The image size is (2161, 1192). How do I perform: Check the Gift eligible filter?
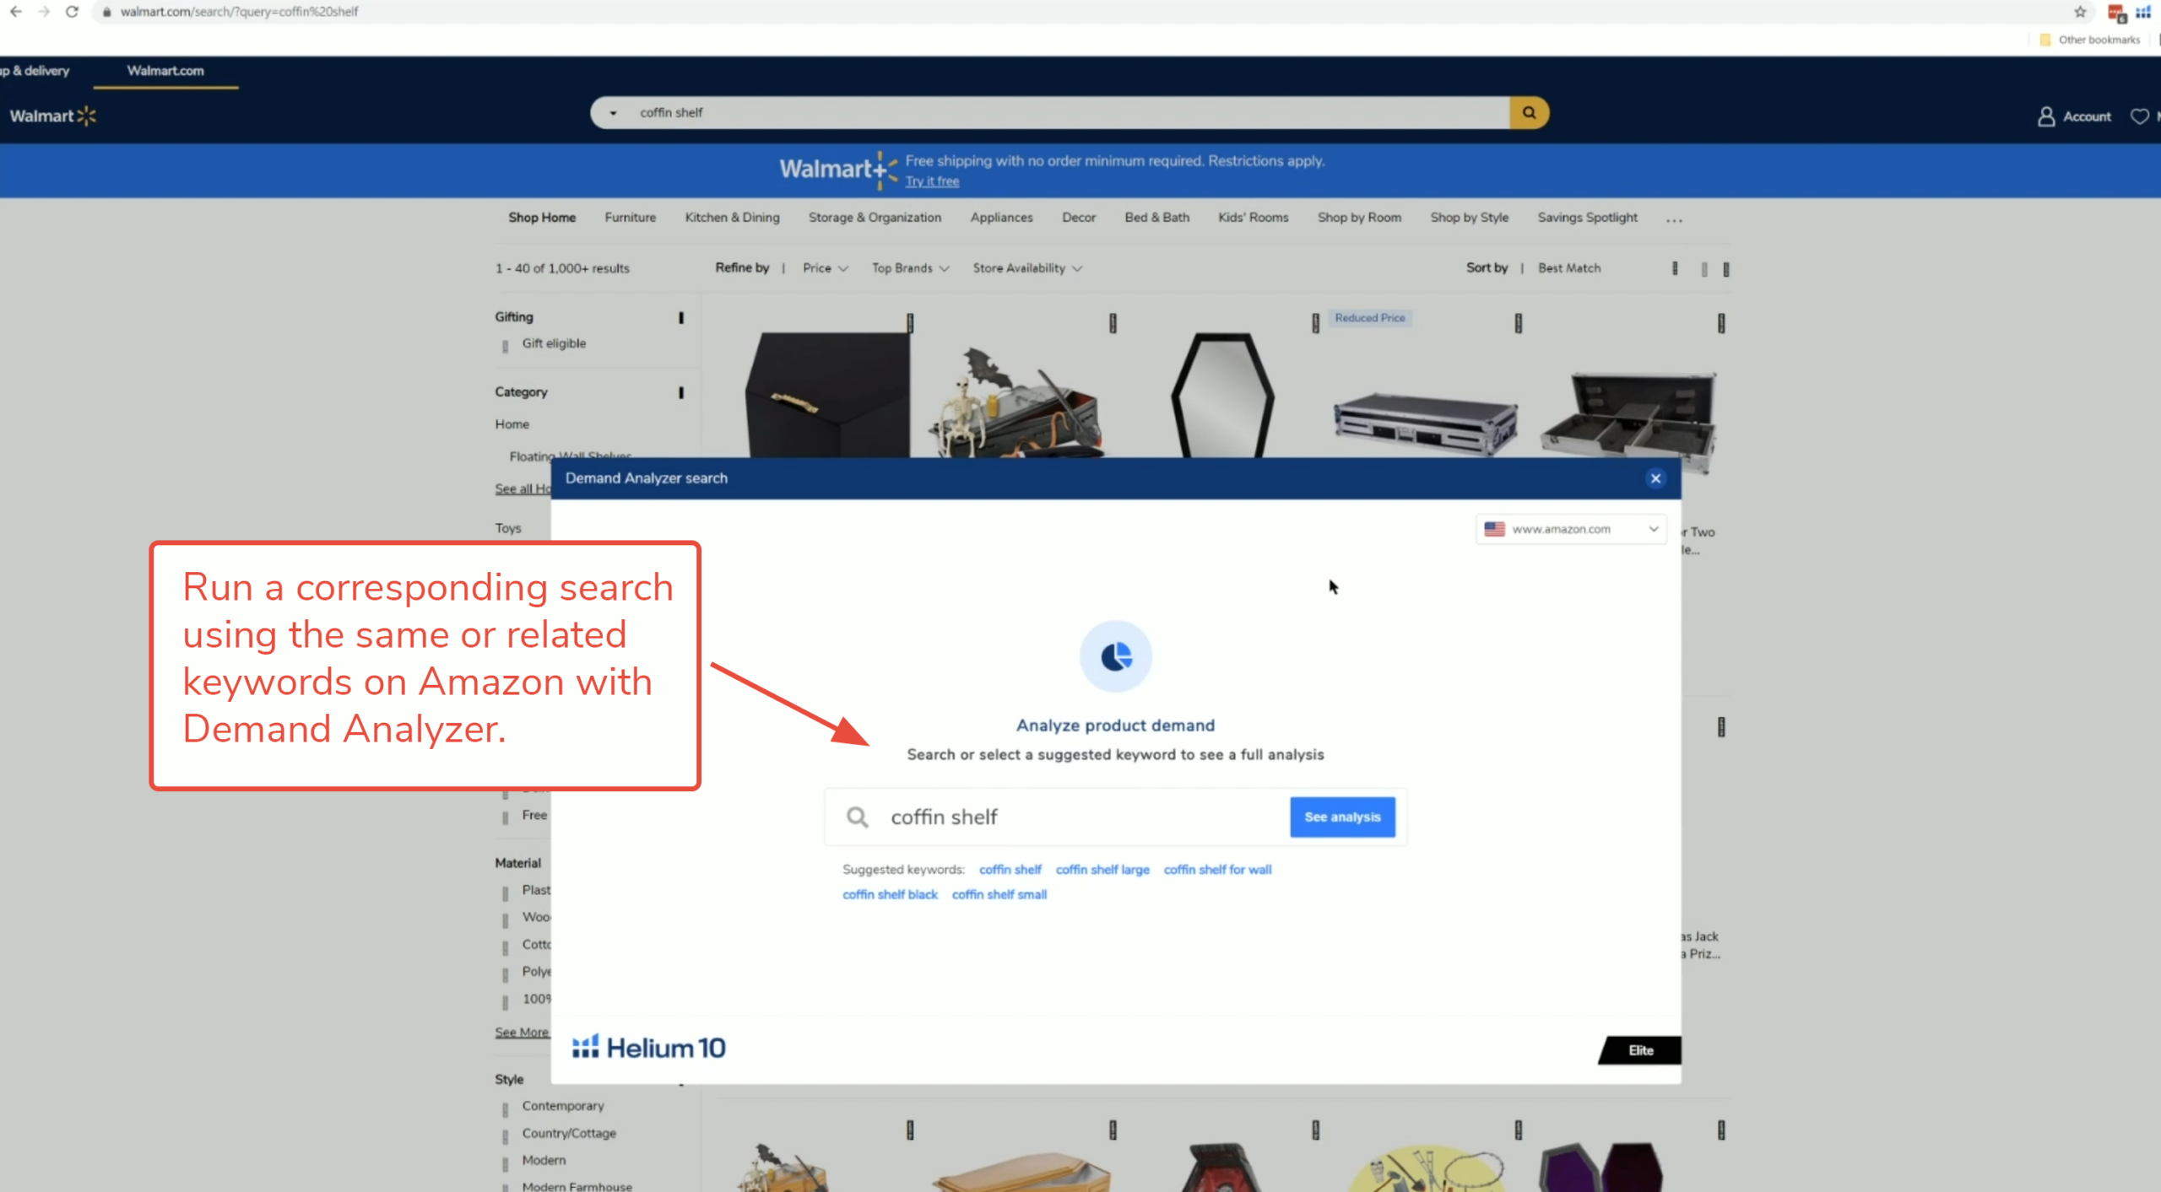506,343
